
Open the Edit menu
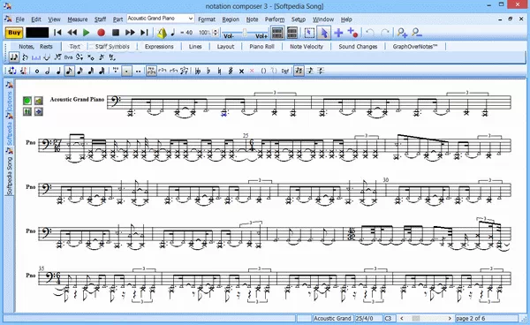pos(36,19)
